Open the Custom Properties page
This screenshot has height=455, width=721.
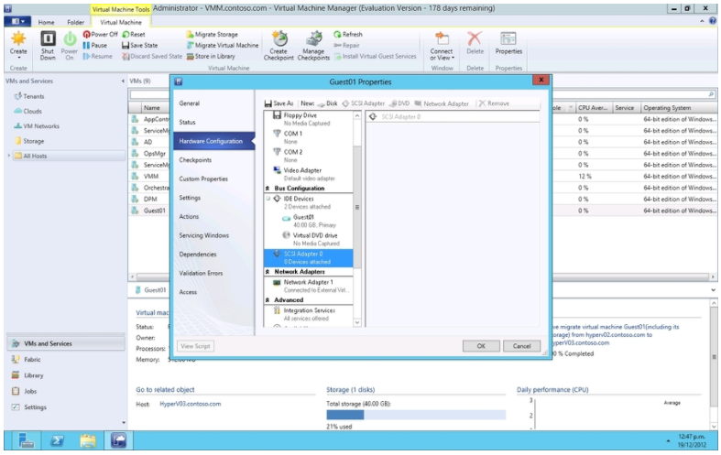pos(203,179)
